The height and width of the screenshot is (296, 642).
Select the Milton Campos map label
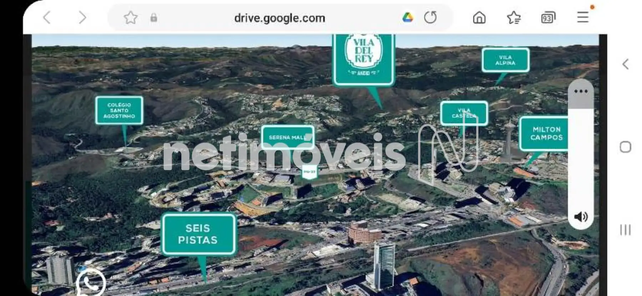tap(544, 133)
